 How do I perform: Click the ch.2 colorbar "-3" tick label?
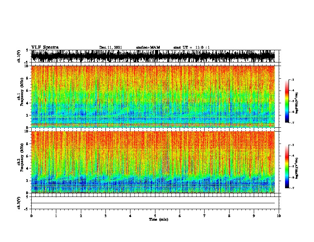pos(293,145)
